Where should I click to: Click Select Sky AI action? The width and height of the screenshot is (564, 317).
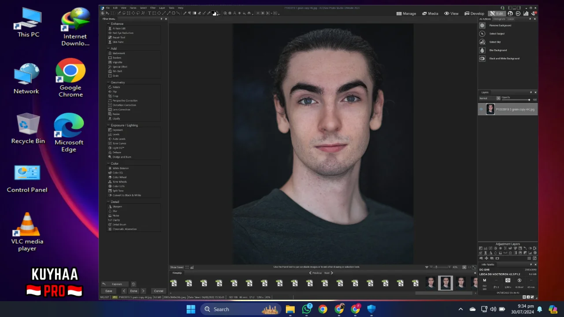(x=495, y=42)
